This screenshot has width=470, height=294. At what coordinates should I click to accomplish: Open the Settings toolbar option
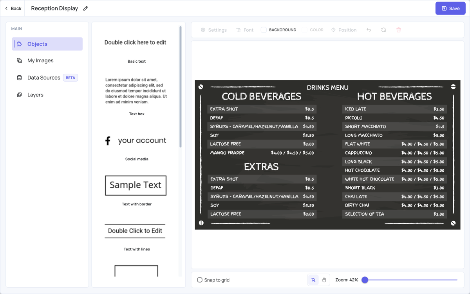pos(214,30)
